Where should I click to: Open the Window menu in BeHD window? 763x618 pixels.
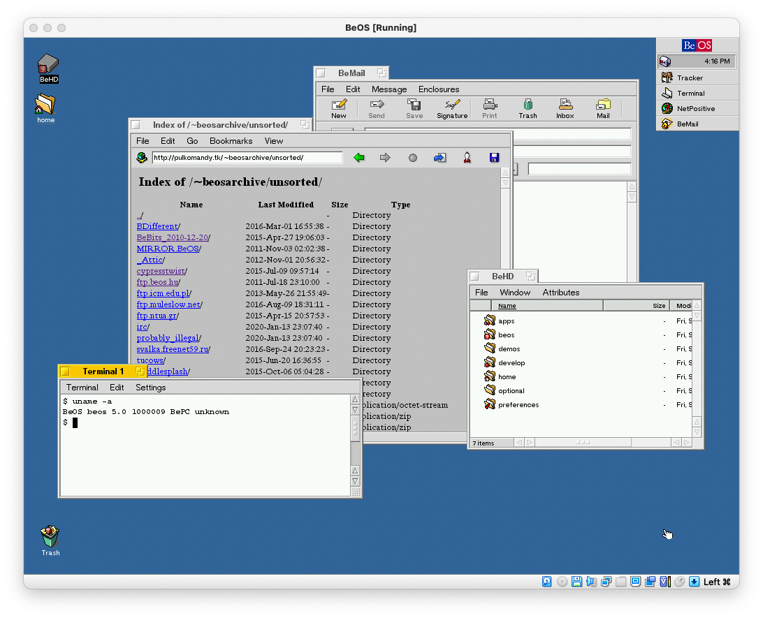(515, 293)
